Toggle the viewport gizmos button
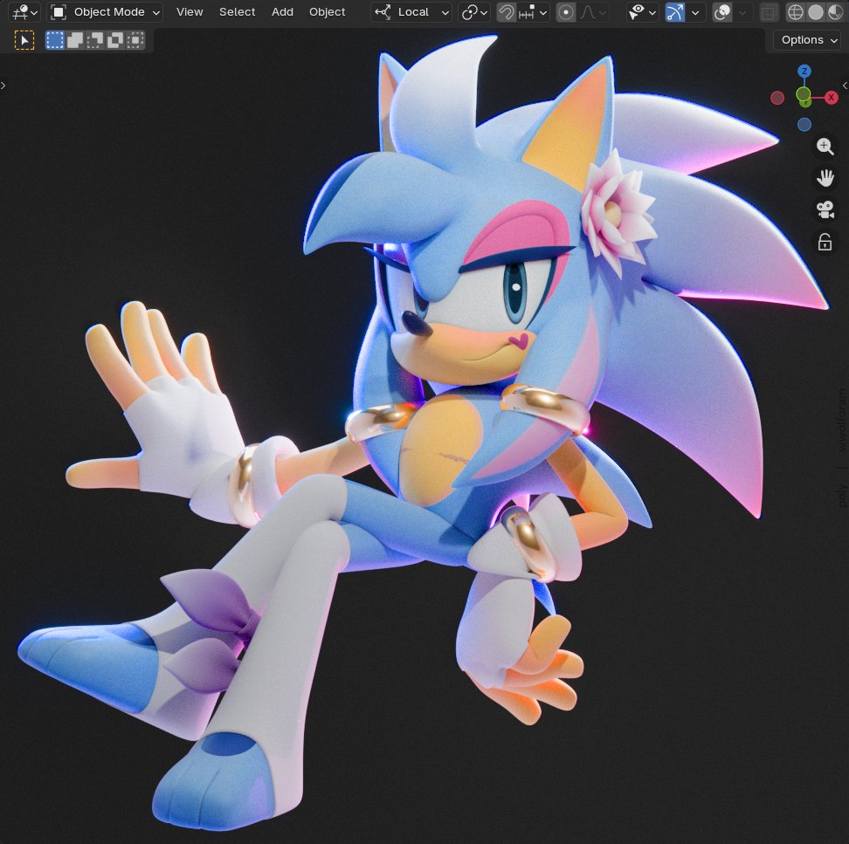849x844 pixels. pyautogui.click(x=674, y=12)
